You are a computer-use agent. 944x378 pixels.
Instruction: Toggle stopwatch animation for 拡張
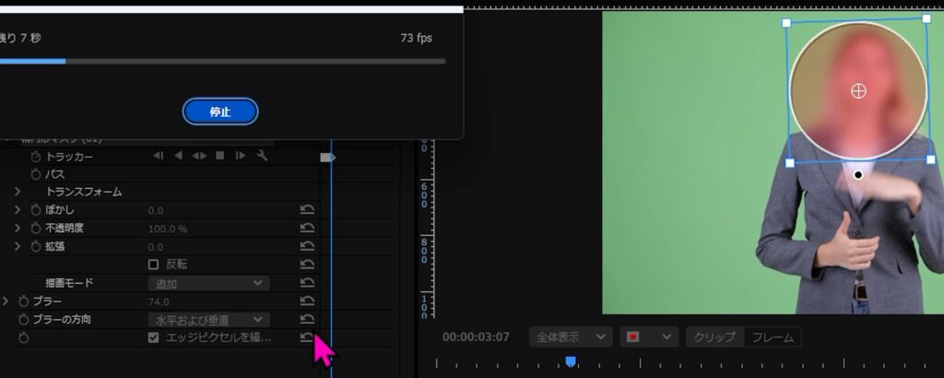(37, 246)
